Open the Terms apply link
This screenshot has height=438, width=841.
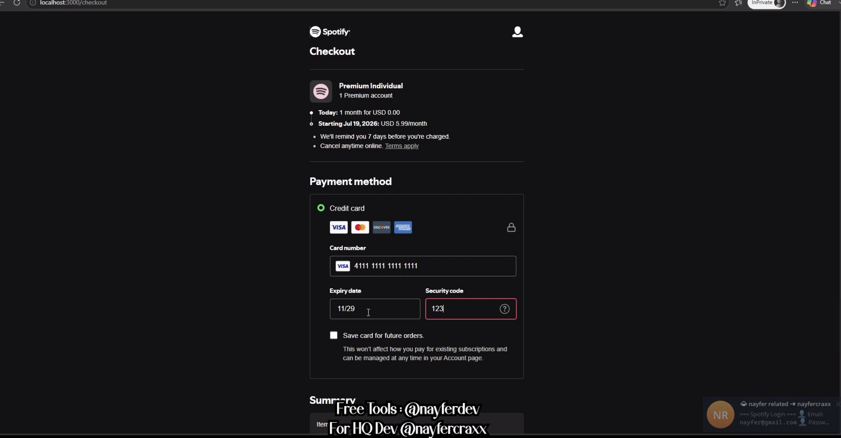(402, 146)
